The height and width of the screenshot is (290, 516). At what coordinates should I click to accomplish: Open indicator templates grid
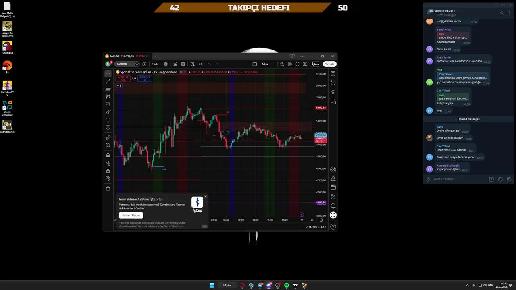[183, 64]
